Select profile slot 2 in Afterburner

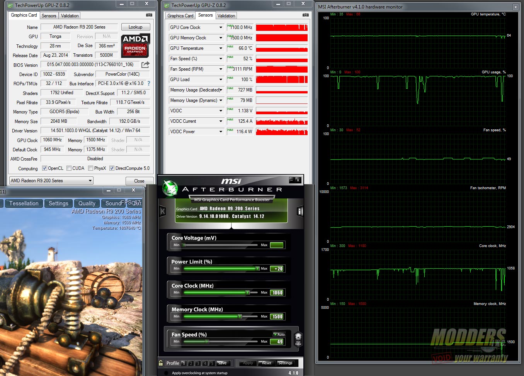191,363
